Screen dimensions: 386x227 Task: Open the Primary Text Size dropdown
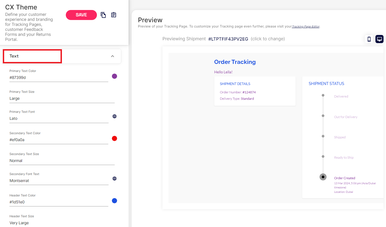(x=62, y=99)
